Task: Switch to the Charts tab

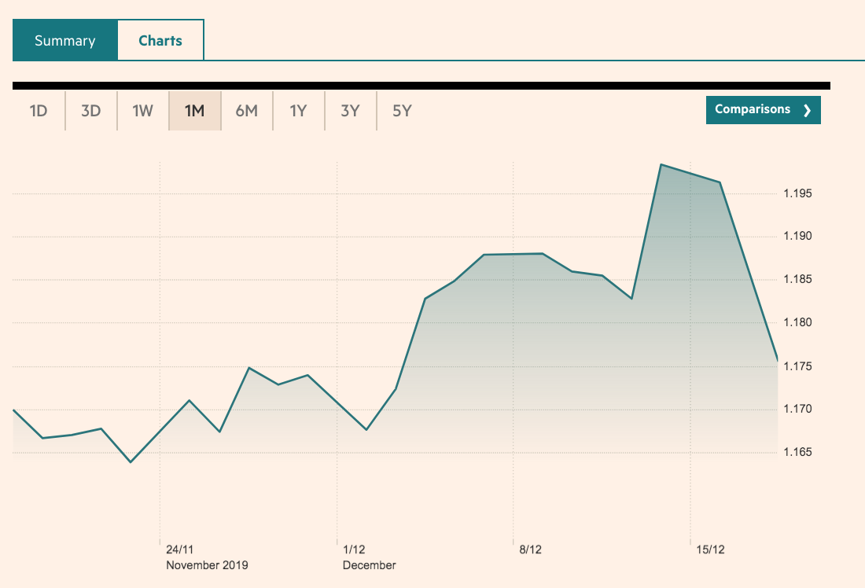Action: click(x=160, y=41)
